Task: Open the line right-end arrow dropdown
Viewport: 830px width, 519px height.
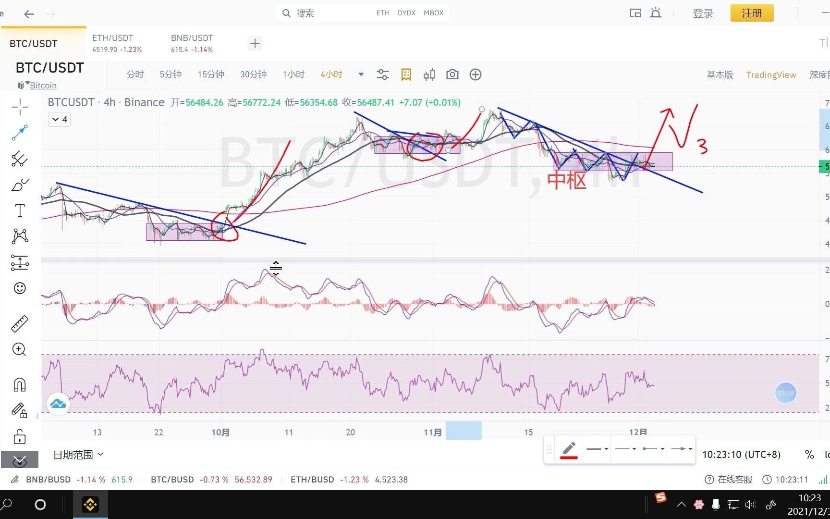Action: [681, 449]
